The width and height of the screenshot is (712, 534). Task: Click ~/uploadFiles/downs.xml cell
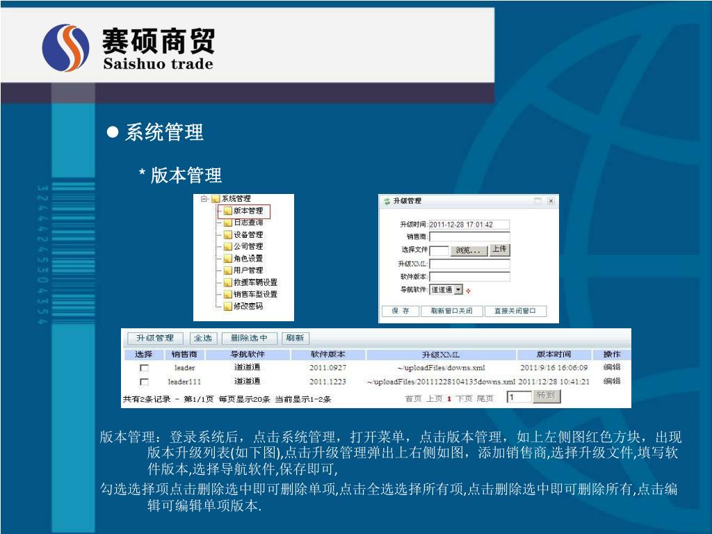tap(442, 368)
